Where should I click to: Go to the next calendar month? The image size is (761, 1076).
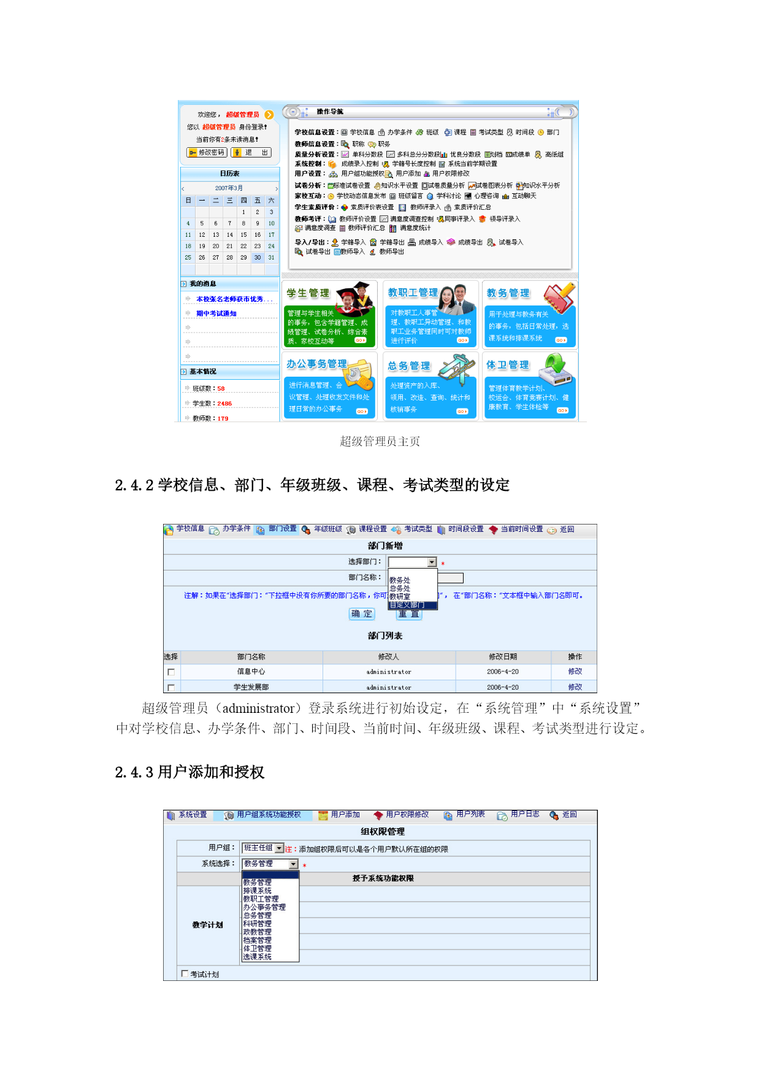pyautogui.click(x=277, y=188)
